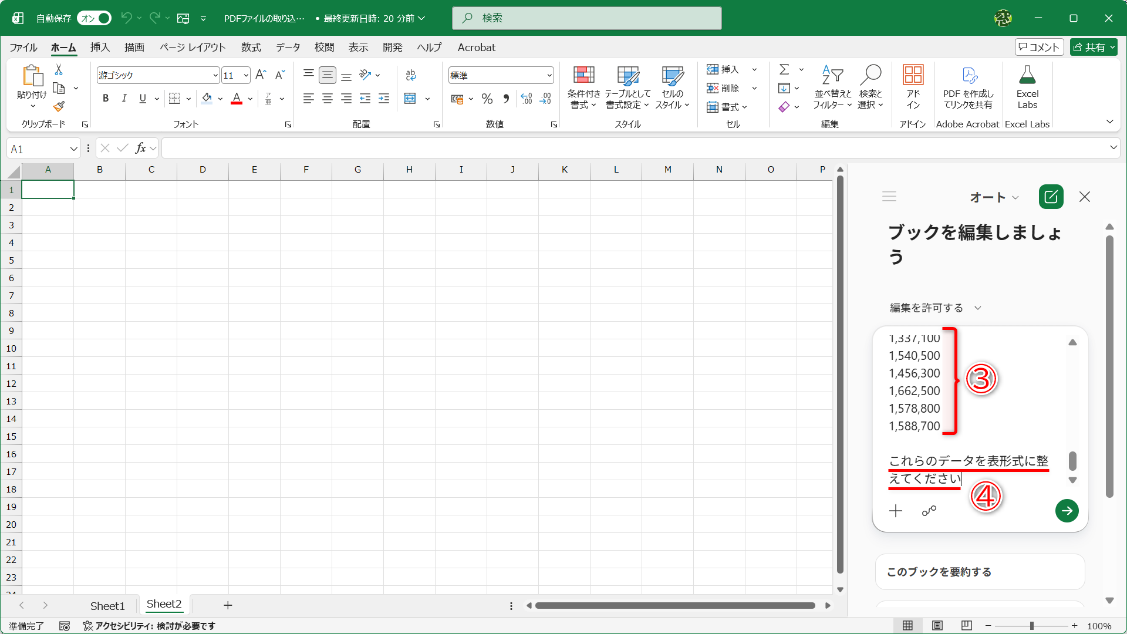
Task: Increase font size with large A icon
Action: [261, 75]
